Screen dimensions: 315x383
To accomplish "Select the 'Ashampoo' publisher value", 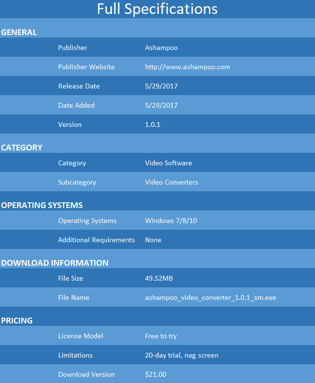I will click(161, 48).
